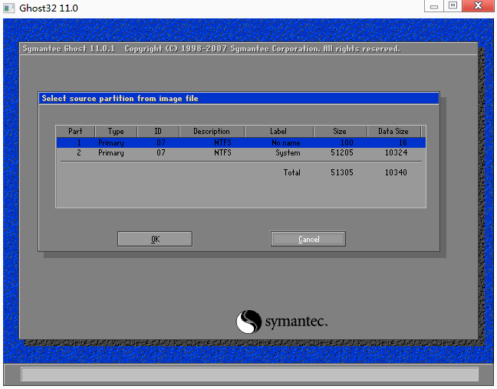Minimize the Ghost32 window
Viewport: 497px width, 389px height.
click(x=434, y=6)
